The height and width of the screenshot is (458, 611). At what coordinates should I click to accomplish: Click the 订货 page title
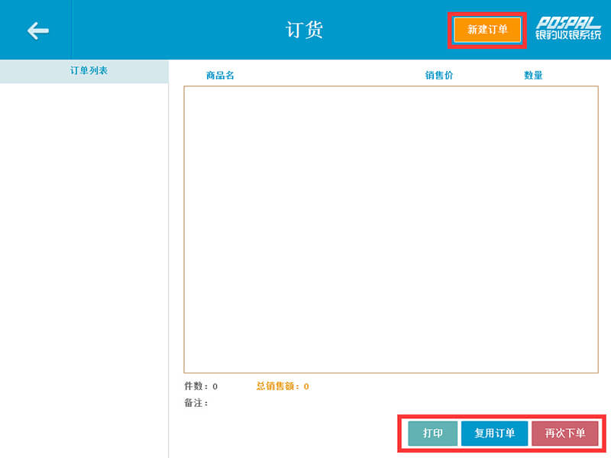pyautogui.click(x=305, y=30)
